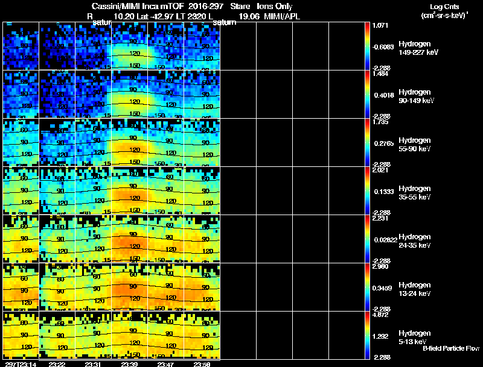Screen dimensions: 483x367
Task: Click the latitude value -42.97
Action: pos(162,16)
